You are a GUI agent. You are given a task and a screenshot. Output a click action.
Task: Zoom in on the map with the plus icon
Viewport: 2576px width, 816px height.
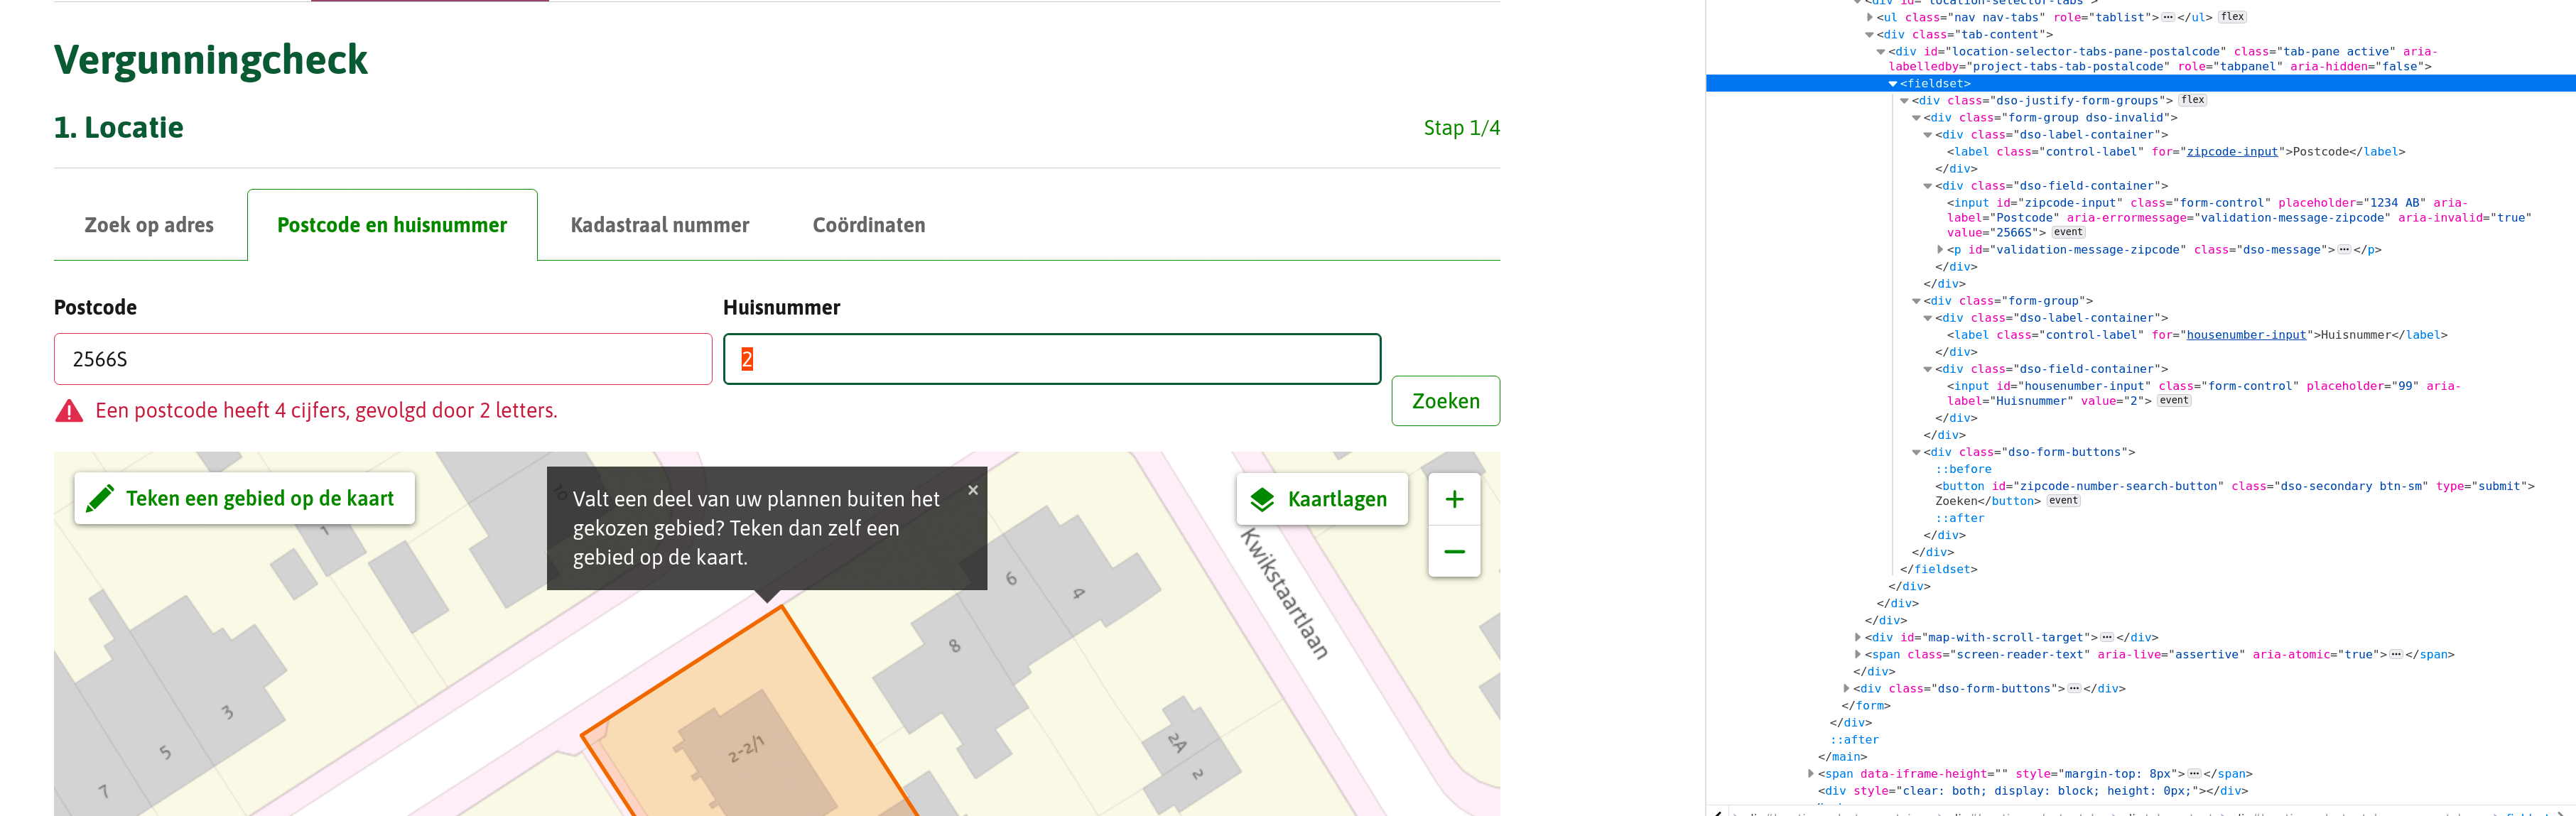(x=1455, y=499)
